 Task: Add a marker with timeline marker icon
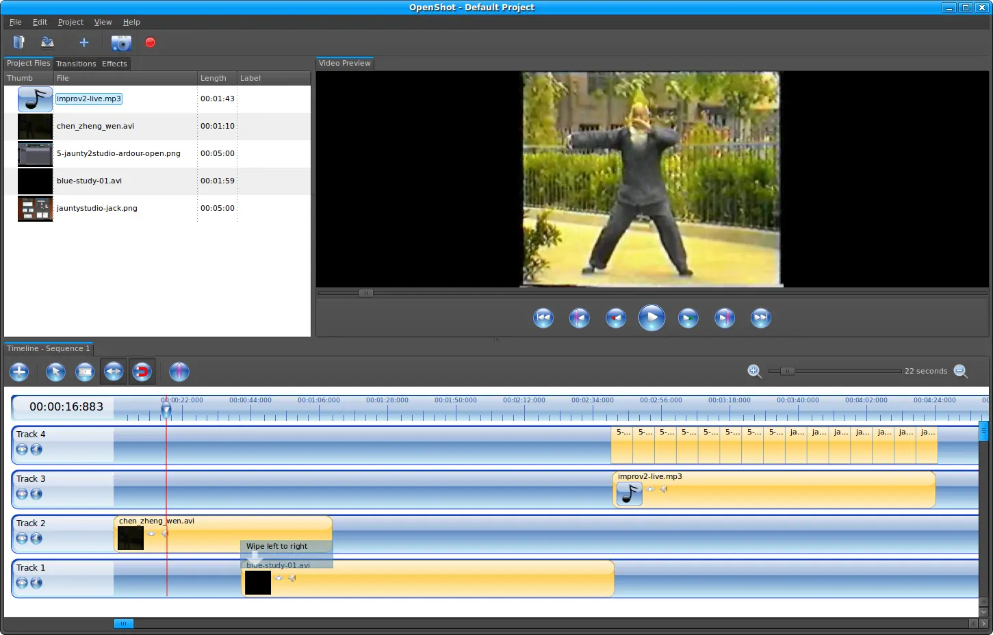click(179, 372)
